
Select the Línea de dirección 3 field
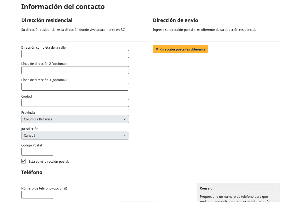(x=75, y=87)
